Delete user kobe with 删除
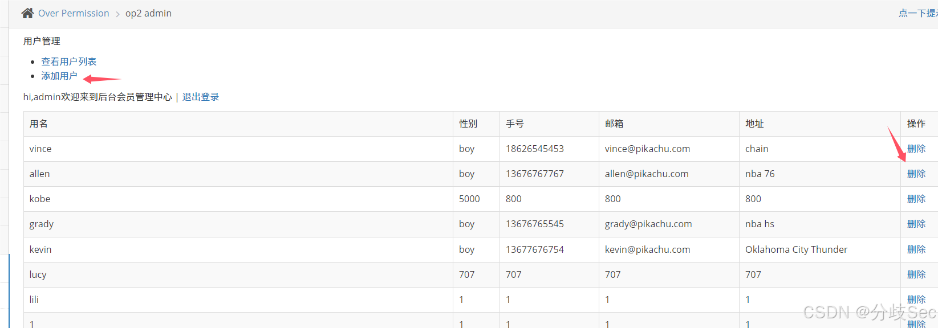The height and width of the screenshot is (328, 938). point(916,199)
